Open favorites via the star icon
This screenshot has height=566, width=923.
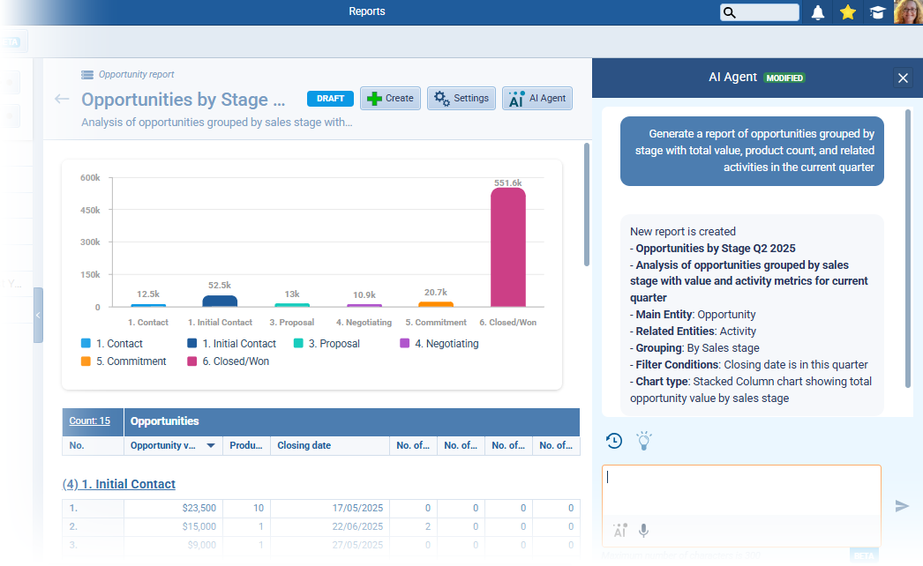point(847,12)
